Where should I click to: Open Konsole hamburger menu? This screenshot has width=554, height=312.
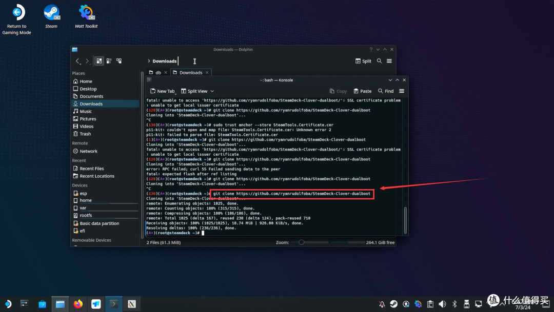pyautogui.click(x=402, y=91)
